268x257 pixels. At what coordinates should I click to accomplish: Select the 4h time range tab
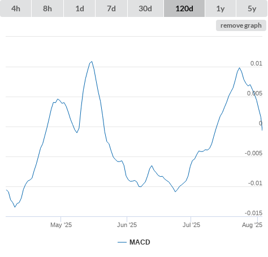[x=16, y=8]
